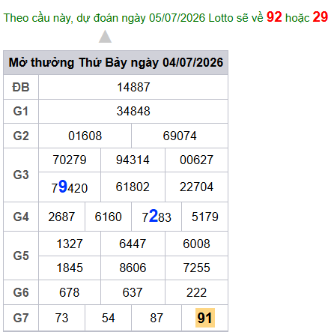Click G4 number 5179
The height and width of the screenshot is (335, 331).
coord(205,217)
